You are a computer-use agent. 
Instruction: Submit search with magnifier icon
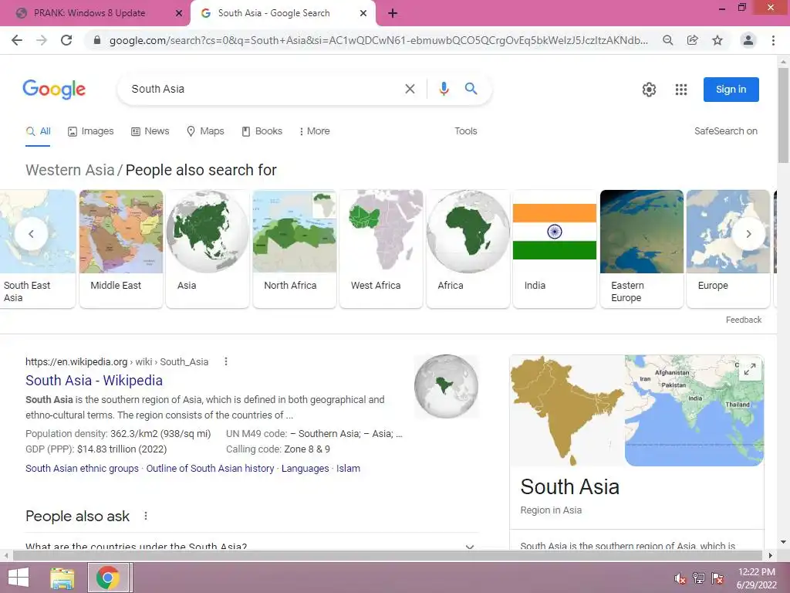click(x=471, y=89)
